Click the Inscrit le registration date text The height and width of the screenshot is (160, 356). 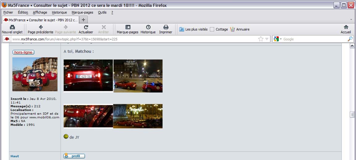coord(33,101)
